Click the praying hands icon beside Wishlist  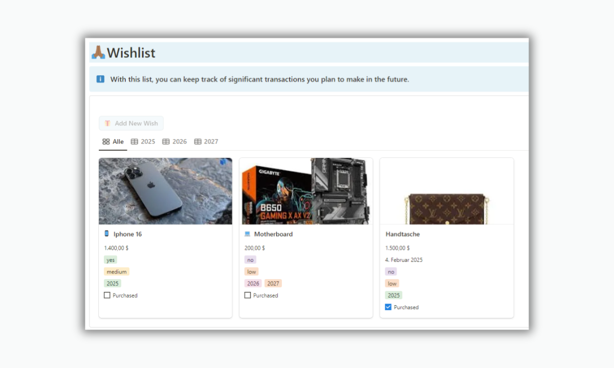98,52
